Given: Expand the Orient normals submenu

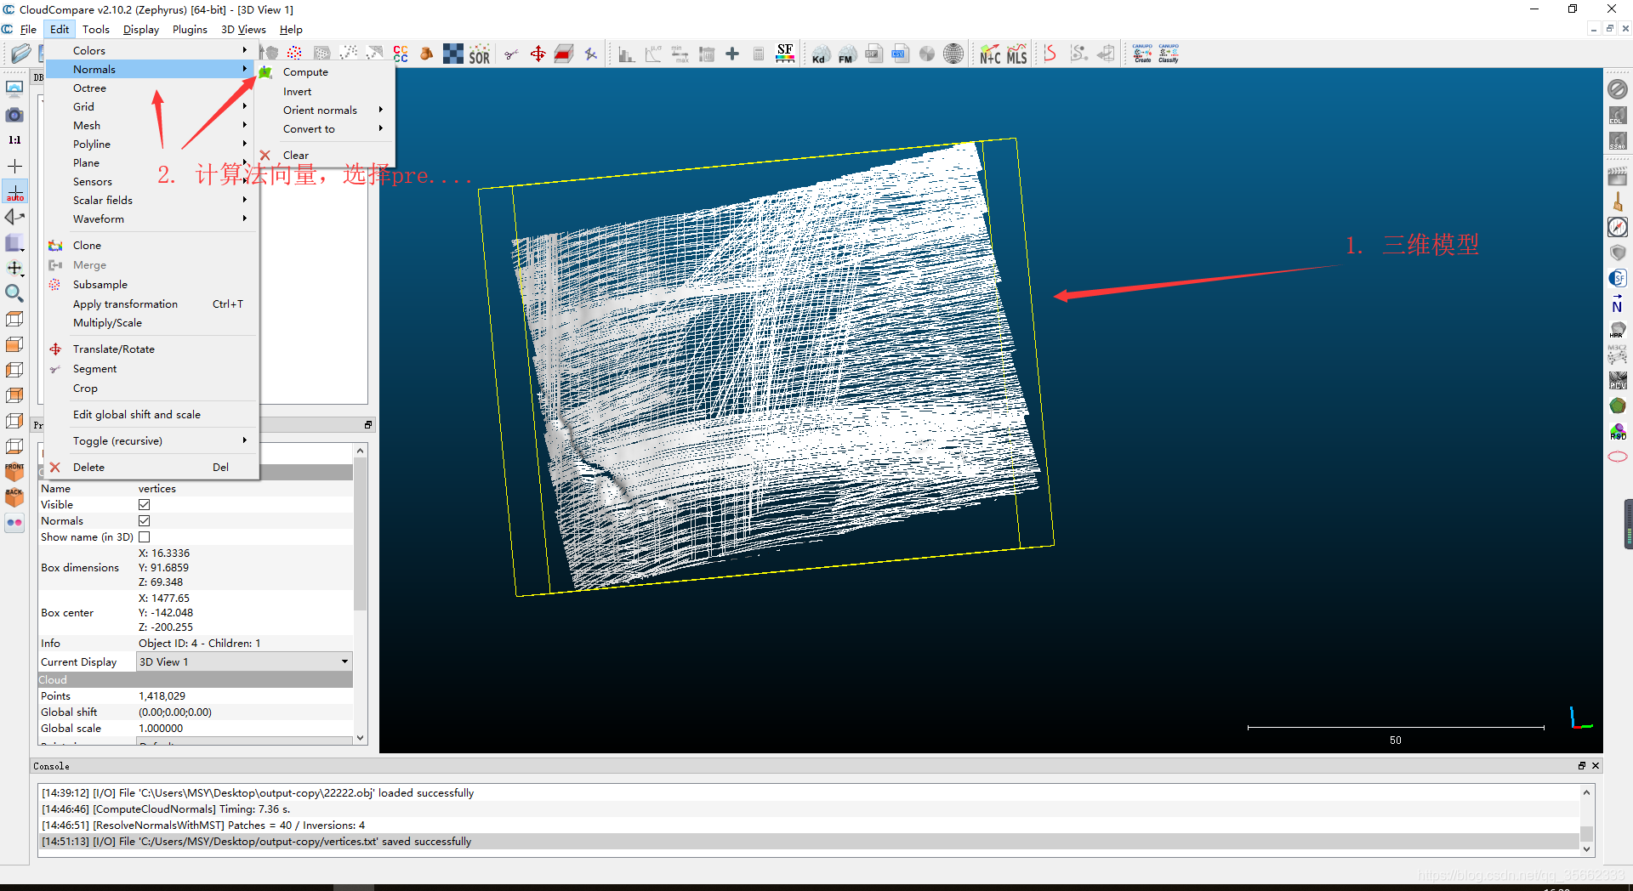Looking at the screenshot, I should [x=327, y=111].
